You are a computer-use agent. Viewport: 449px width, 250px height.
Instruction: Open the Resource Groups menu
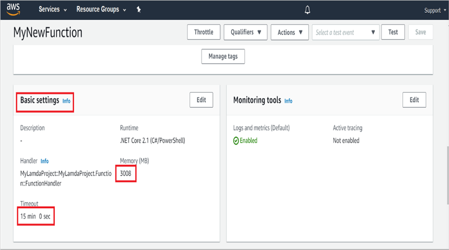(x=101, y=10)
